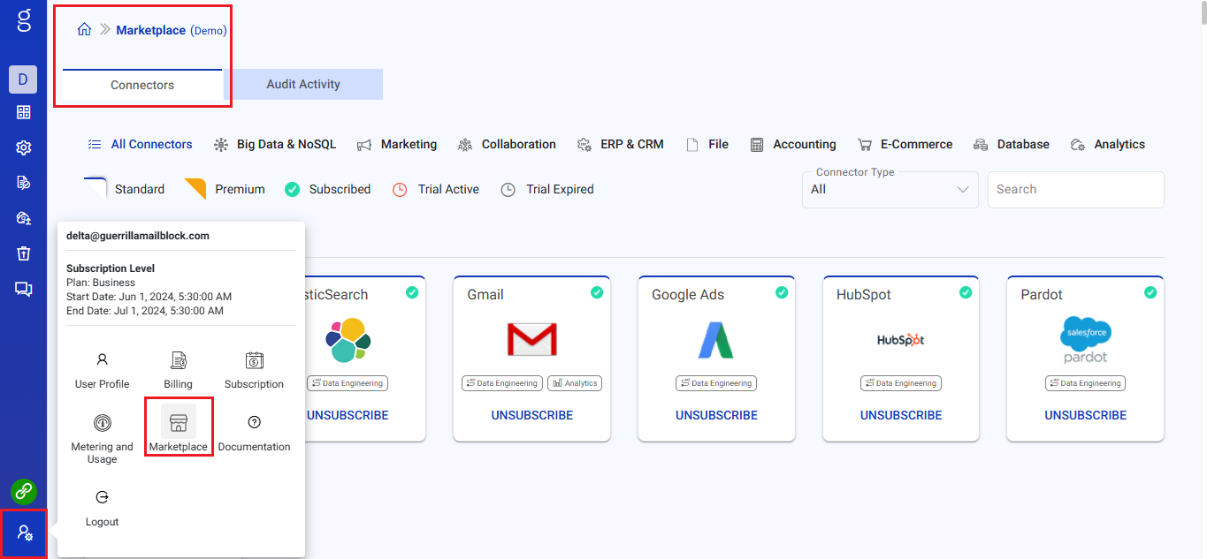1207x559 pixels.
Task: Click inside the Search field
Action: [1075, 189]
